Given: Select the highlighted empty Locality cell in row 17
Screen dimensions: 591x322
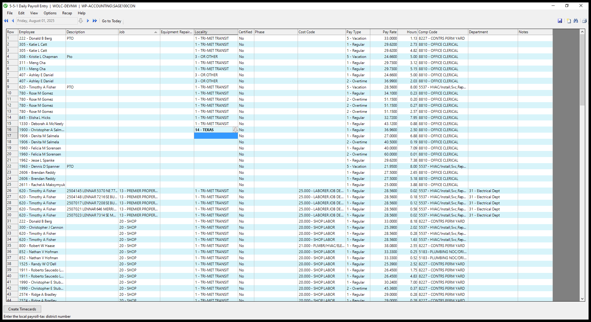Looking at the screenshot, I should click(216, 136).
